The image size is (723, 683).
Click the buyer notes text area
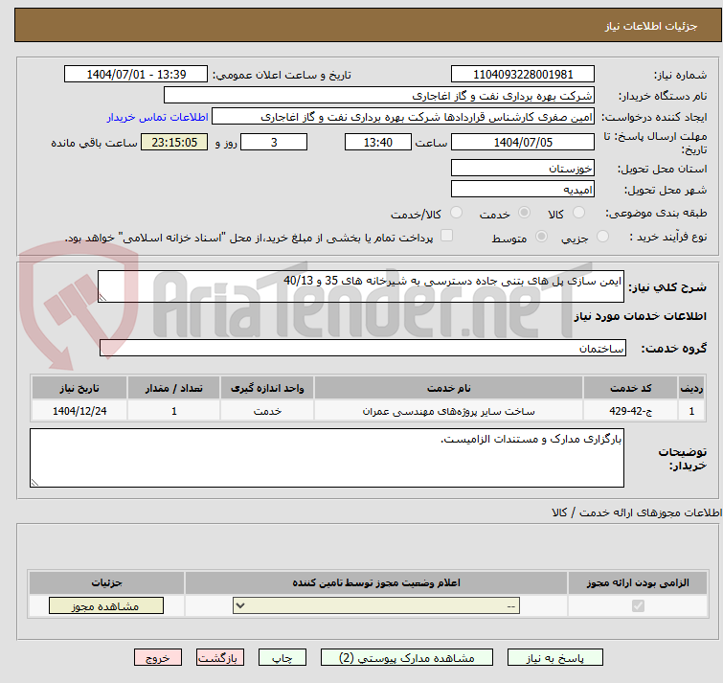pos(327,457)
